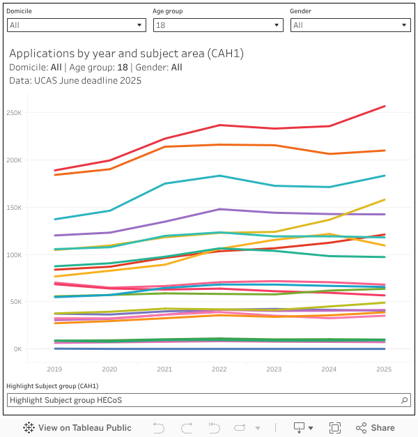Click the 0K y-axis label
Screen dimensions: 418x437
[x=17, y=349]
